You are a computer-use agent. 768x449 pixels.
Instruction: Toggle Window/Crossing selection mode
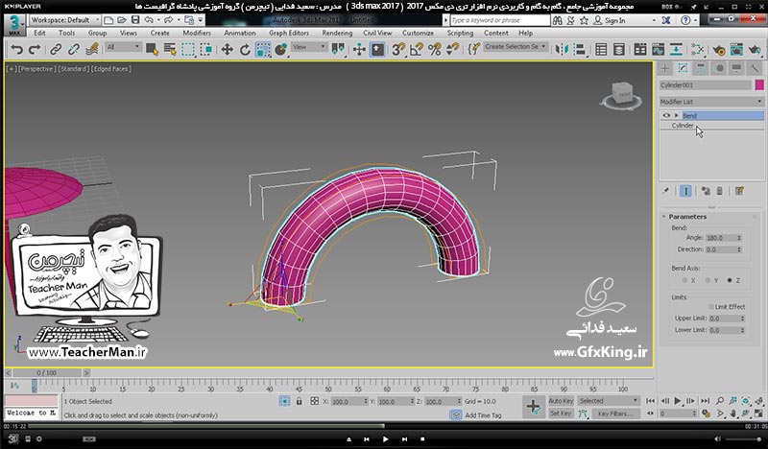pos(206,50)
